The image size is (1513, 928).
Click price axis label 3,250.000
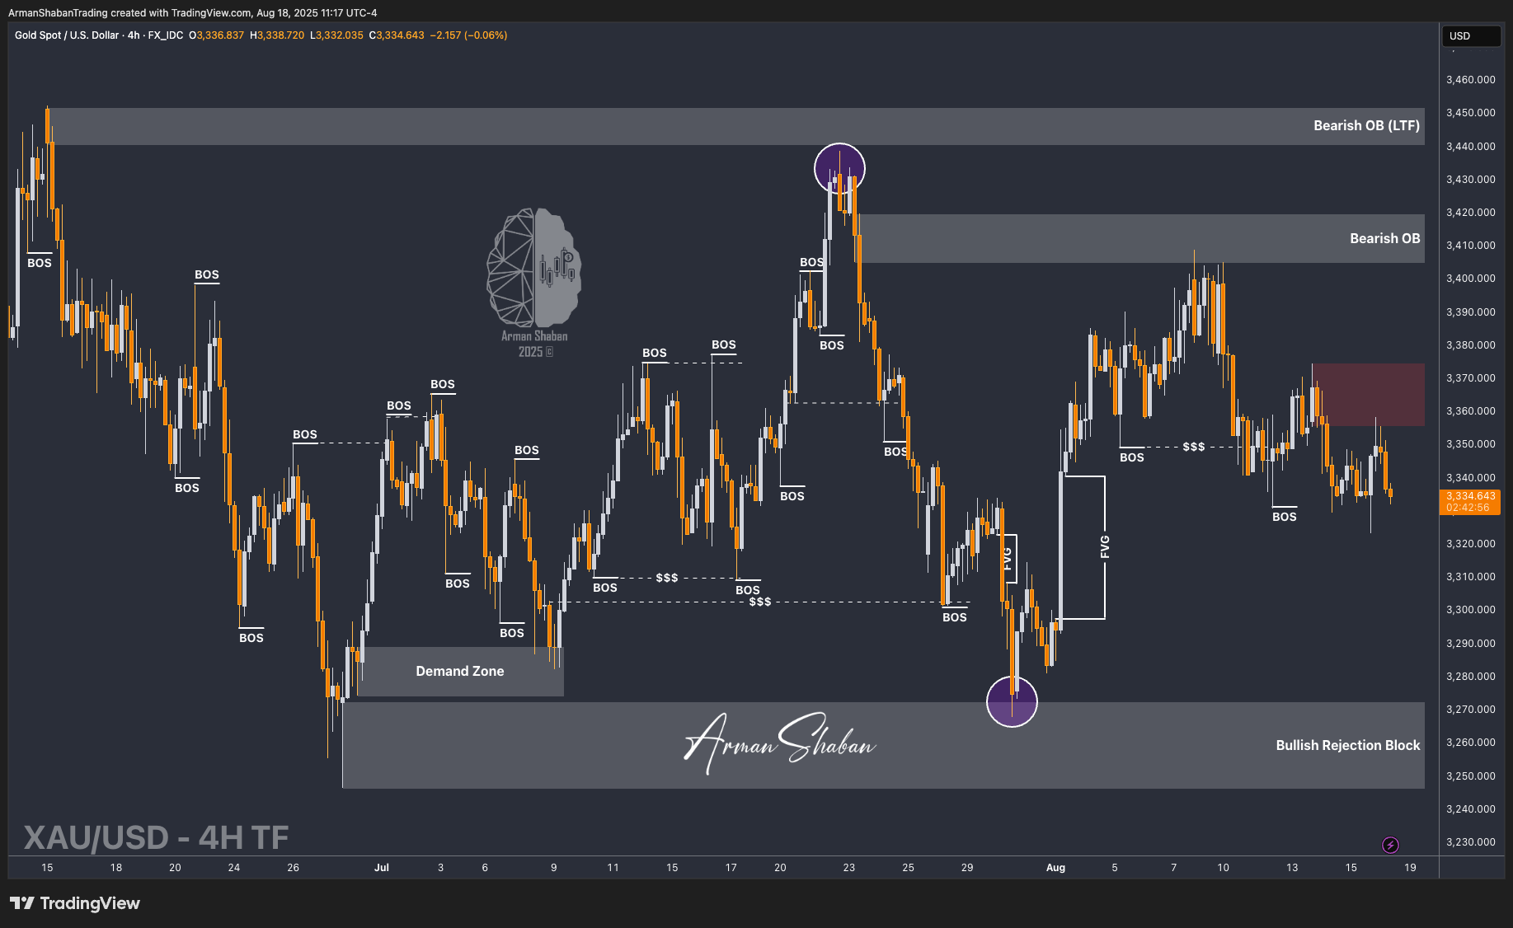(1470, 776)
